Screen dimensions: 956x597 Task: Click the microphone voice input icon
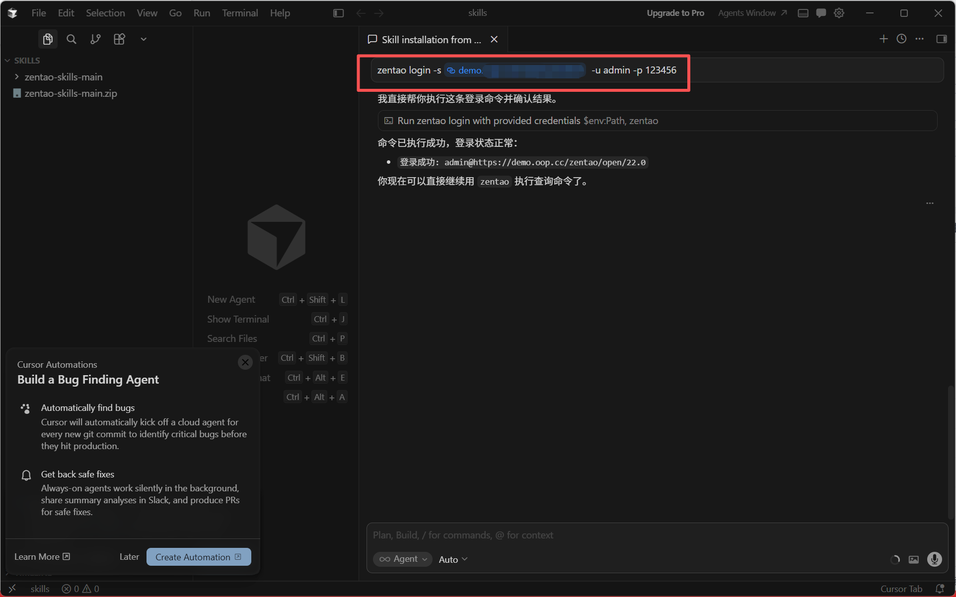pos(934,559)
